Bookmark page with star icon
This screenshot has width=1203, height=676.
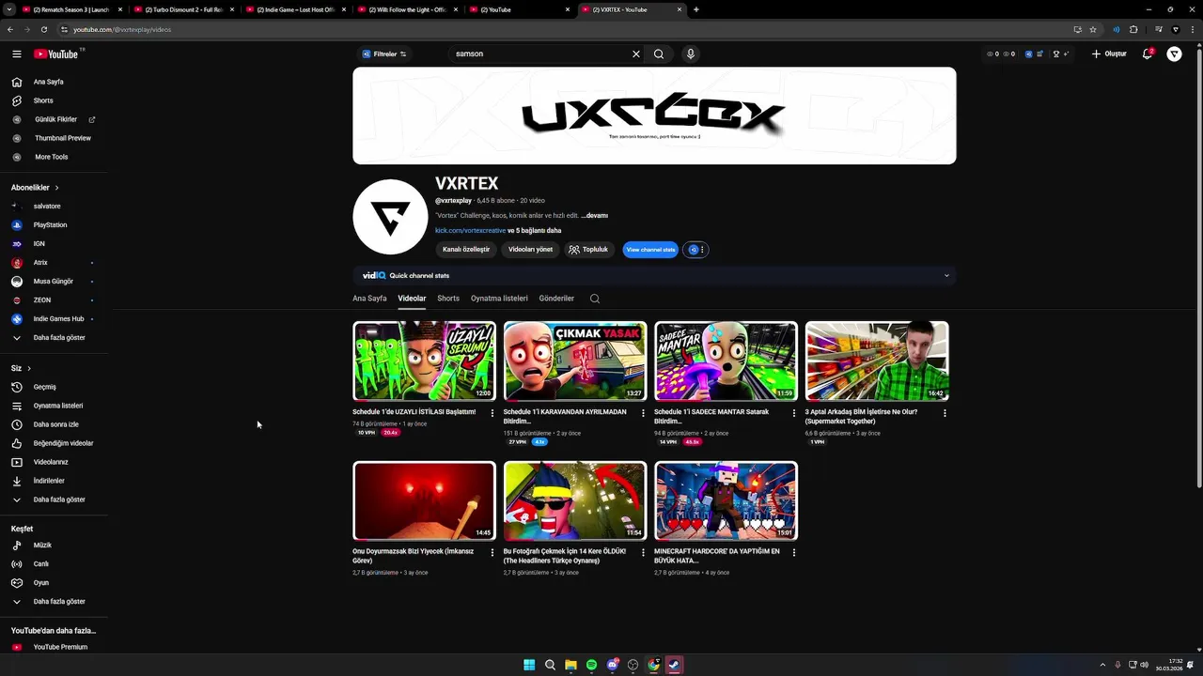point(1093,29)
